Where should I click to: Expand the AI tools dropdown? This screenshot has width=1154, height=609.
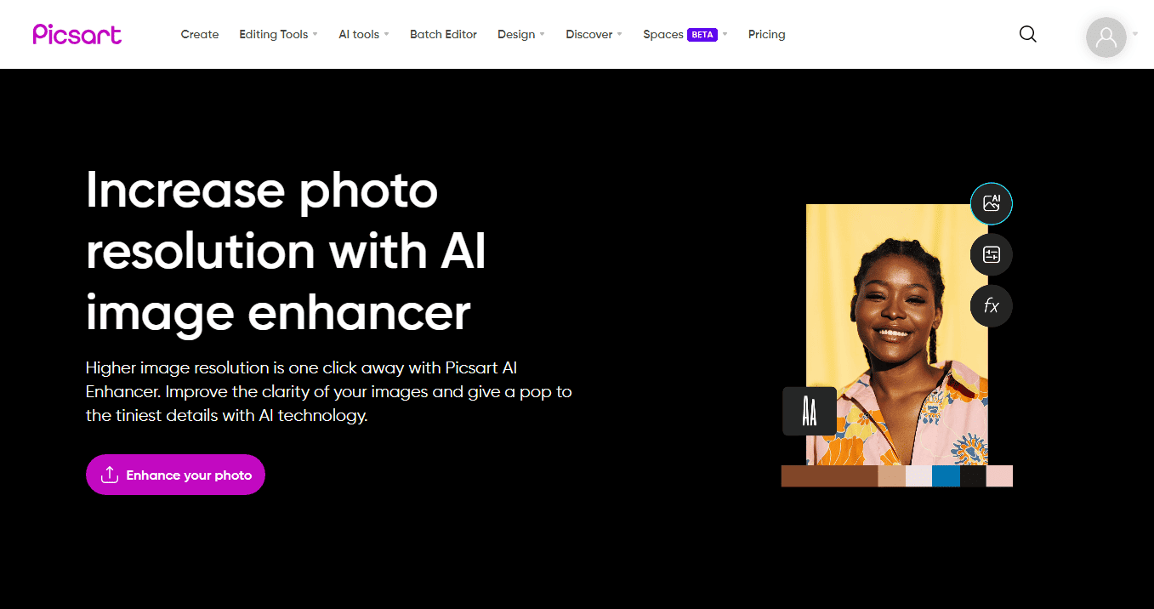tap(364, 35)
